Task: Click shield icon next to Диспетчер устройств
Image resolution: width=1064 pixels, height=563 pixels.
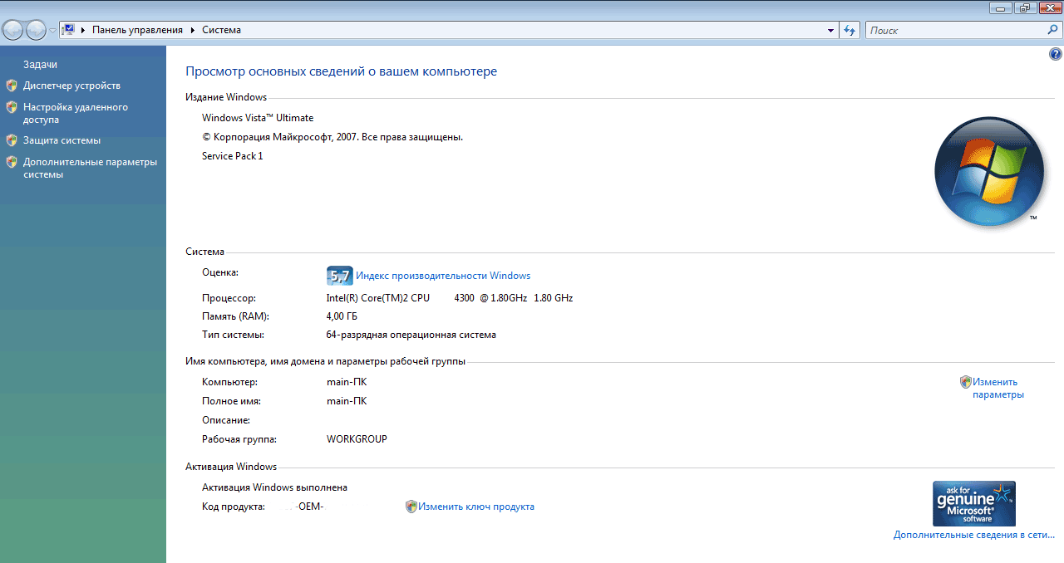Action: click(12, 86)
